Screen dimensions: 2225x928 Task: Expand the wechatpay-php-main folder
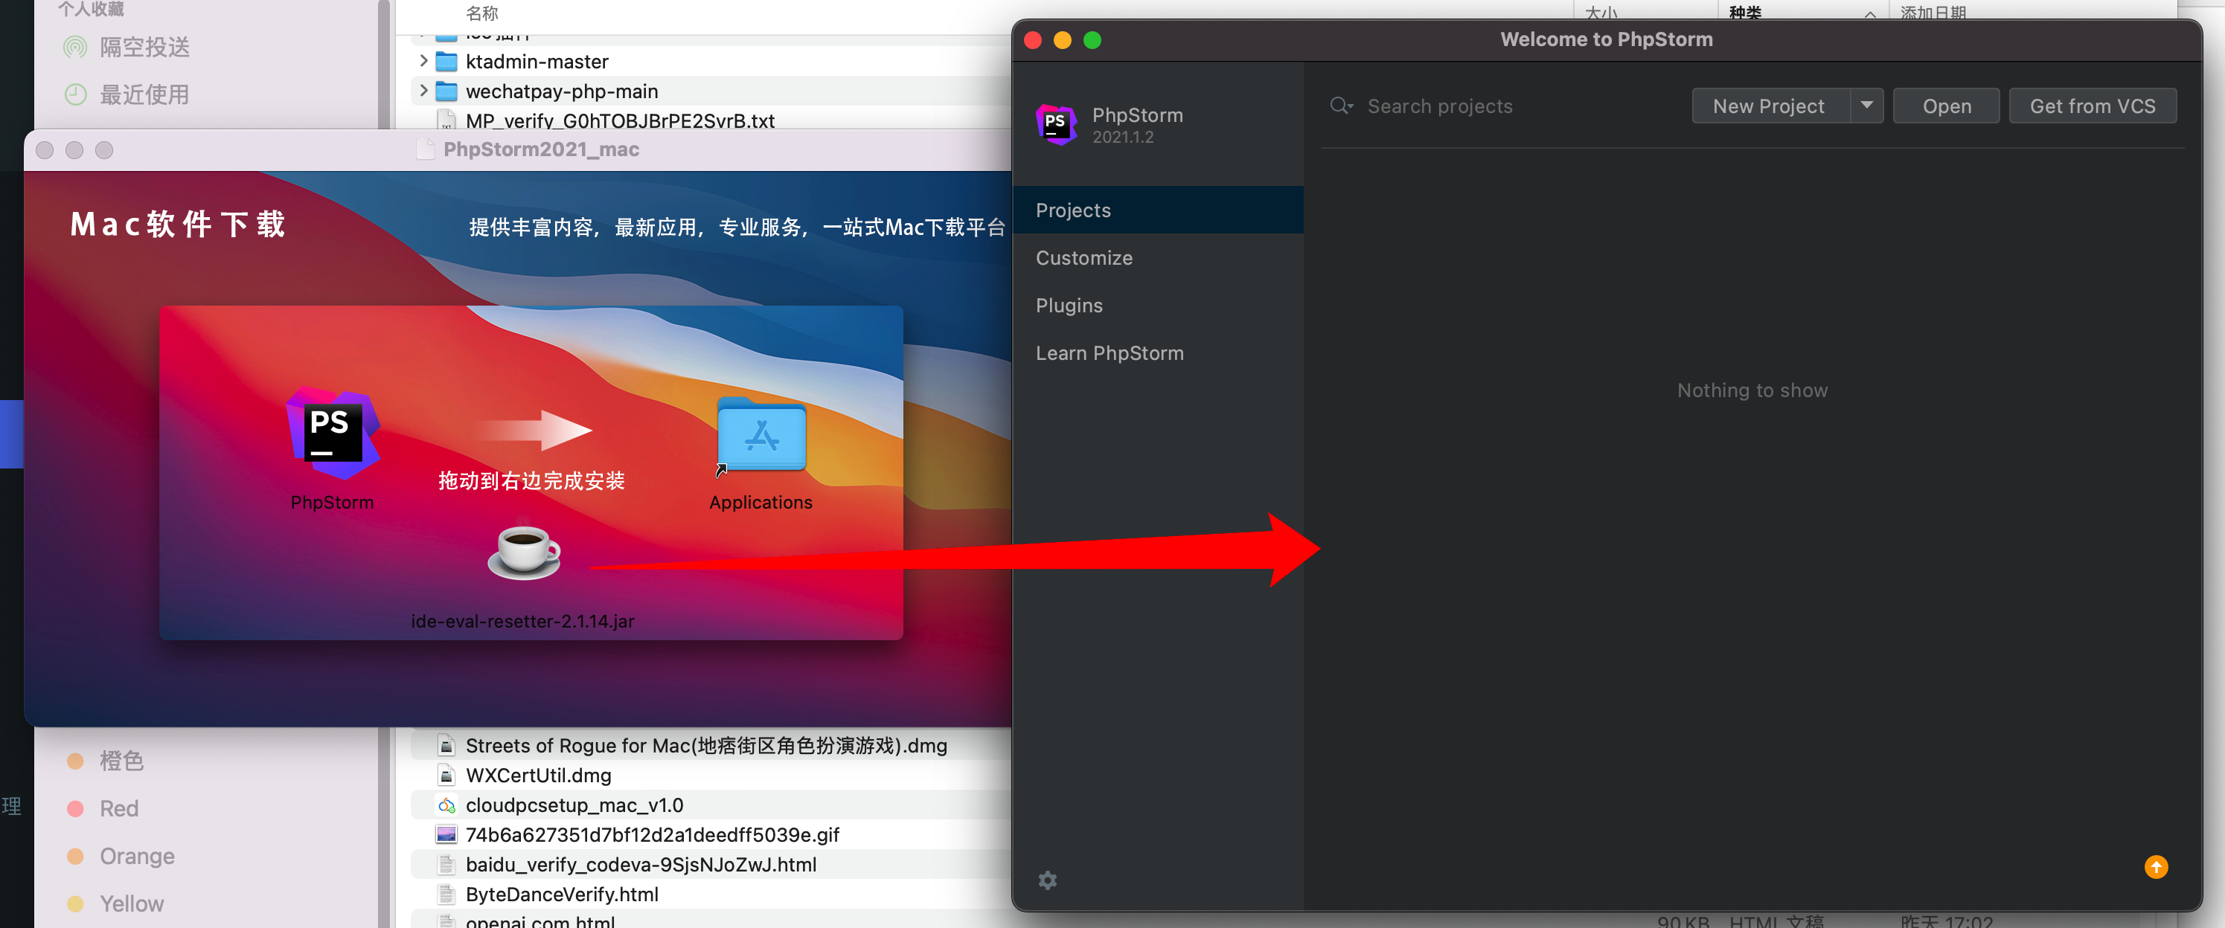coord(423,91)
